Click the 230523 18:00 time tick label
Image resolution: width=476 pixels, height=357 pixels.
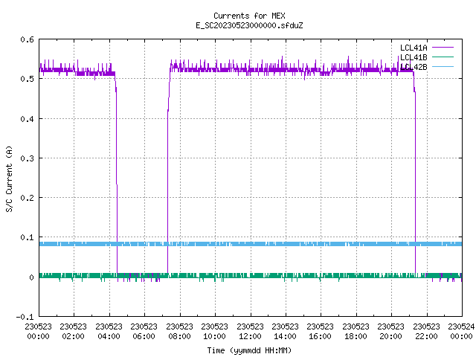point(356,332)
